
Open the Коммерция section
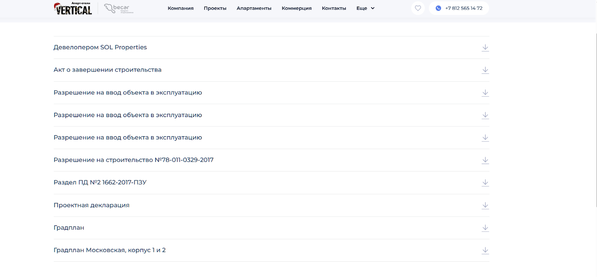[x=297, y=8]
